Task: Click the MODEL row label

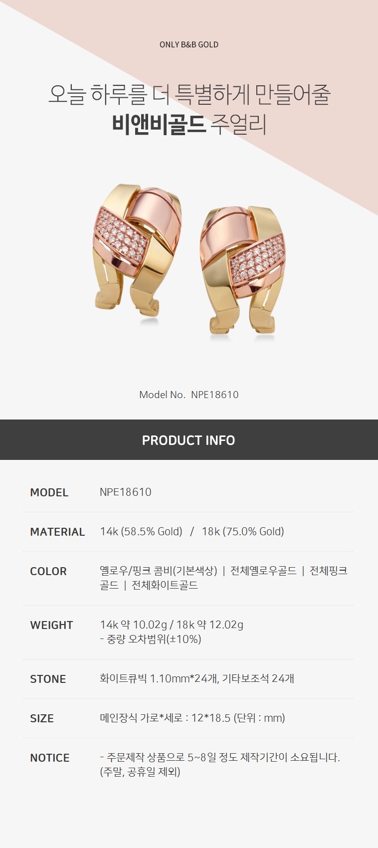Action: (x=49, y=492)
